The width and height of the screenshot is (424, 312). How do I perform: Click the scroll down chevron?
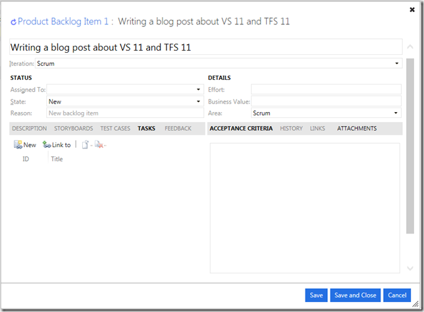[410, 268]
